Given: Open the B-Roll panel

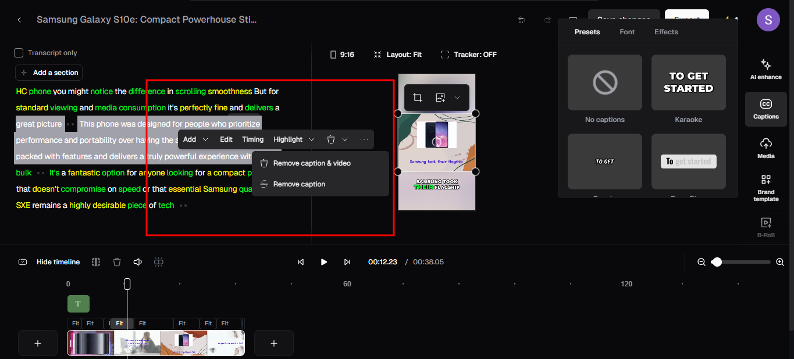Looking at the screenshot, I should (765, 227).
